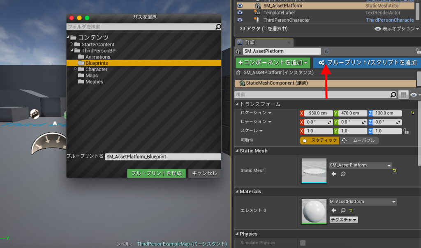Collapse the Transform section

(237, 104)
